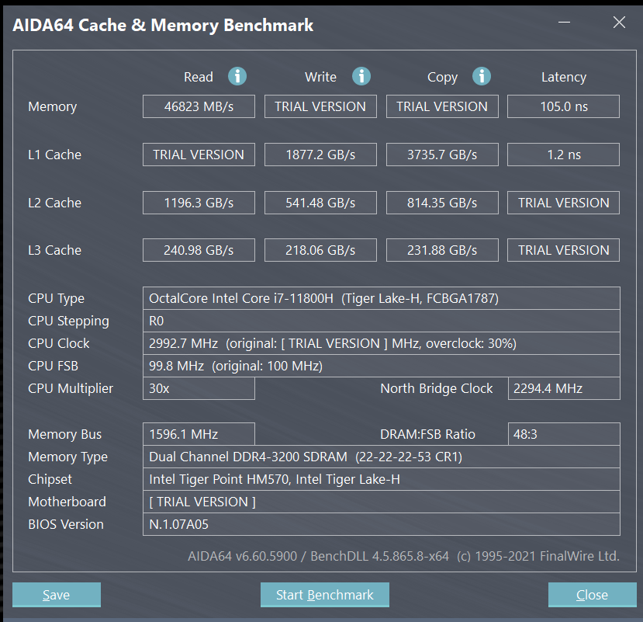Click the Write column header label
Image resolution: width=643 pixels, height=622 pixels.
click(320, 77)
